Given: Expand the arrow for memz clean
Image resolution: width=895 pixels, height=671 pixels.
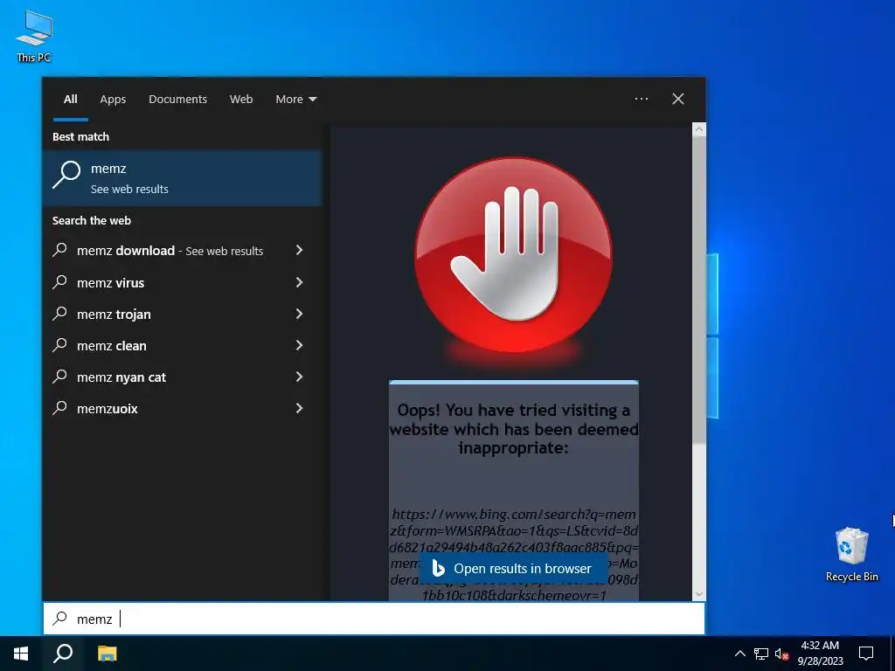Looking at the screenshot, I should [299, 344].
